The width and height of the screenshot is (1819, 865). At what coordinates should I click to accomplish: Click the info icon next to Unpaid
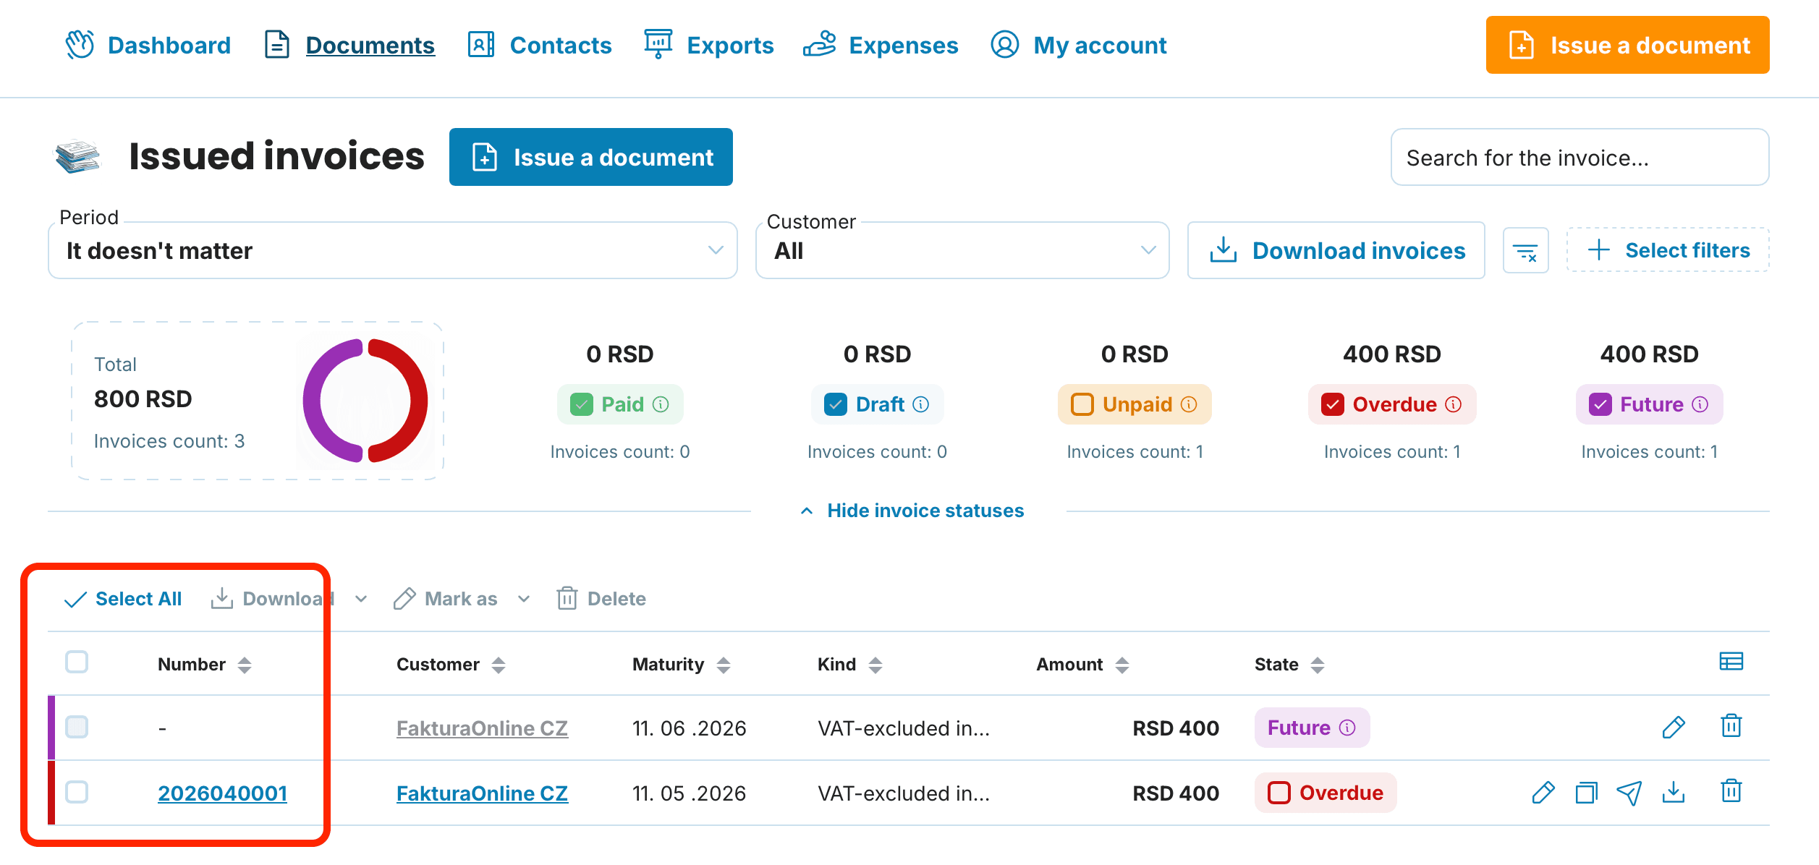pyautogui.click(x=1189, y=404)
